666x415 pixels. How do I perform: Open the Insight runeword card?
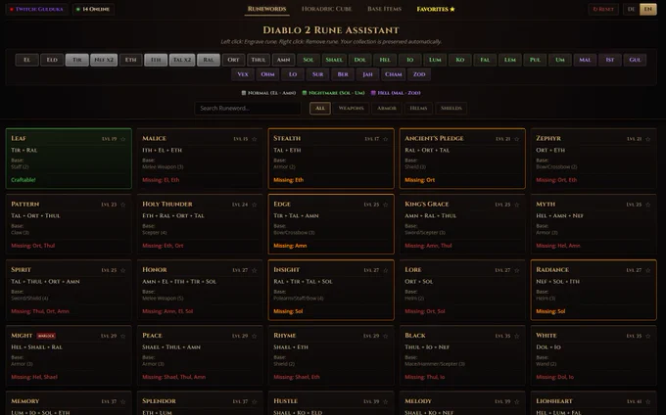(x=331, y=290)
